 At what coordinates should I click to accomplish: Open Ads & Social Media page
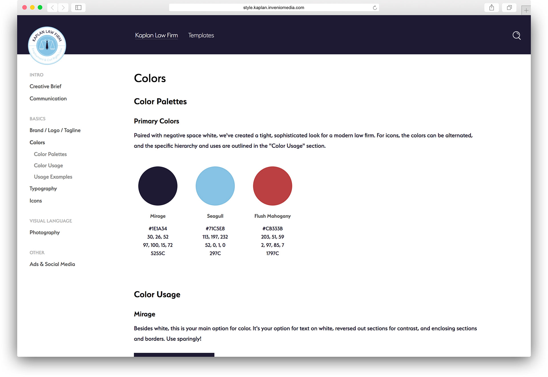pos(52,264)
